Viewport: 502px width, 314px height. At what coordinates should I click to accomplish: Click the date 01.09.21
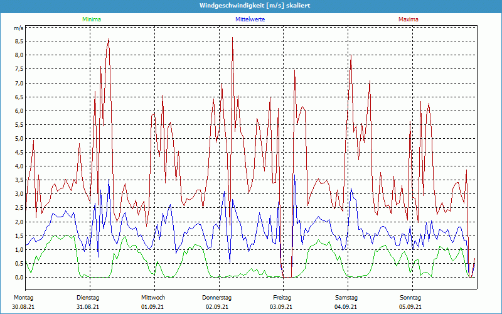point(152,307)
